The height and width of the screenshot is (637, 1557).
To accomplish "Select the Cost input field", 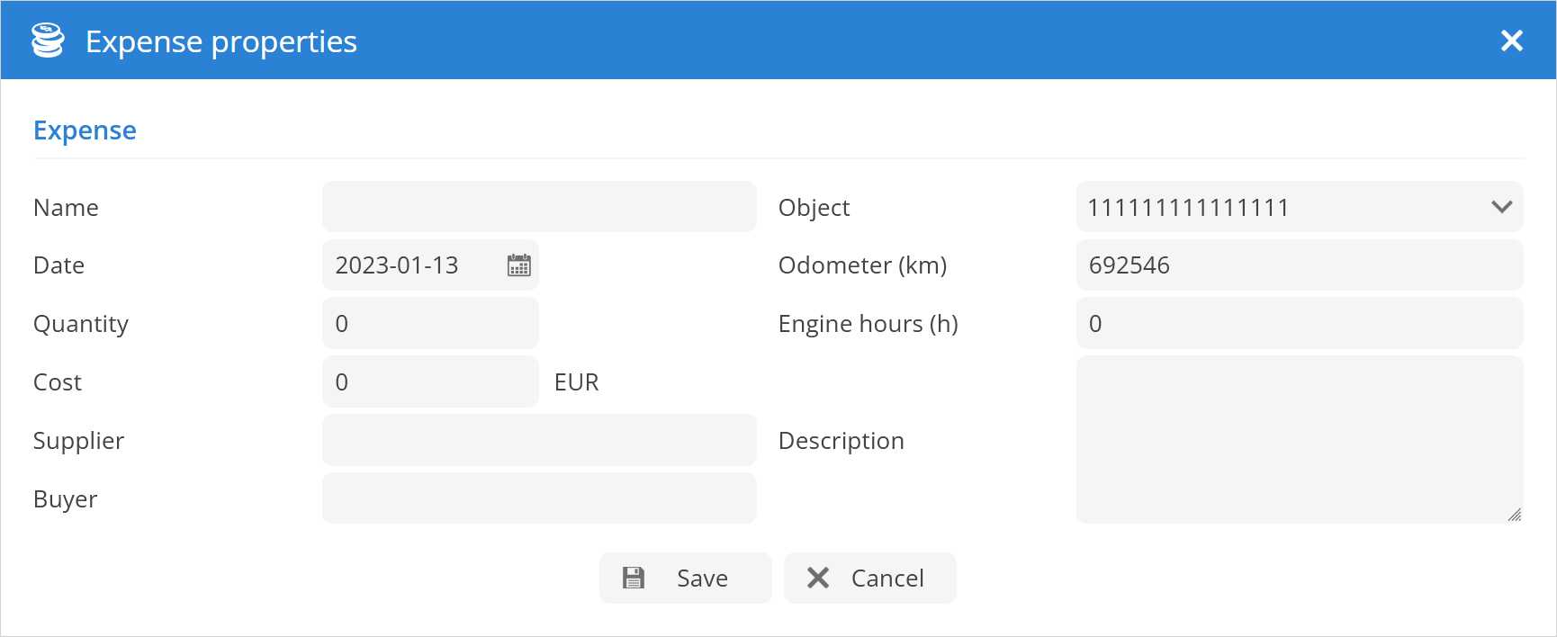I will tap(430, 382).
